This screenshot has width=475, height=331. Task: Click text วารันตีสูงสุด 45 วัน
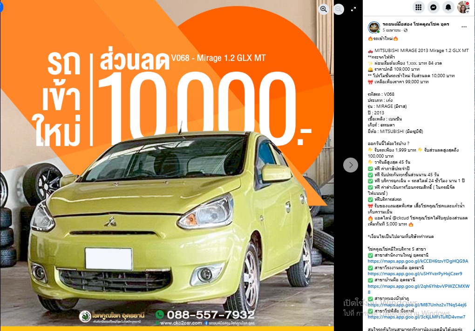(392, 162)
